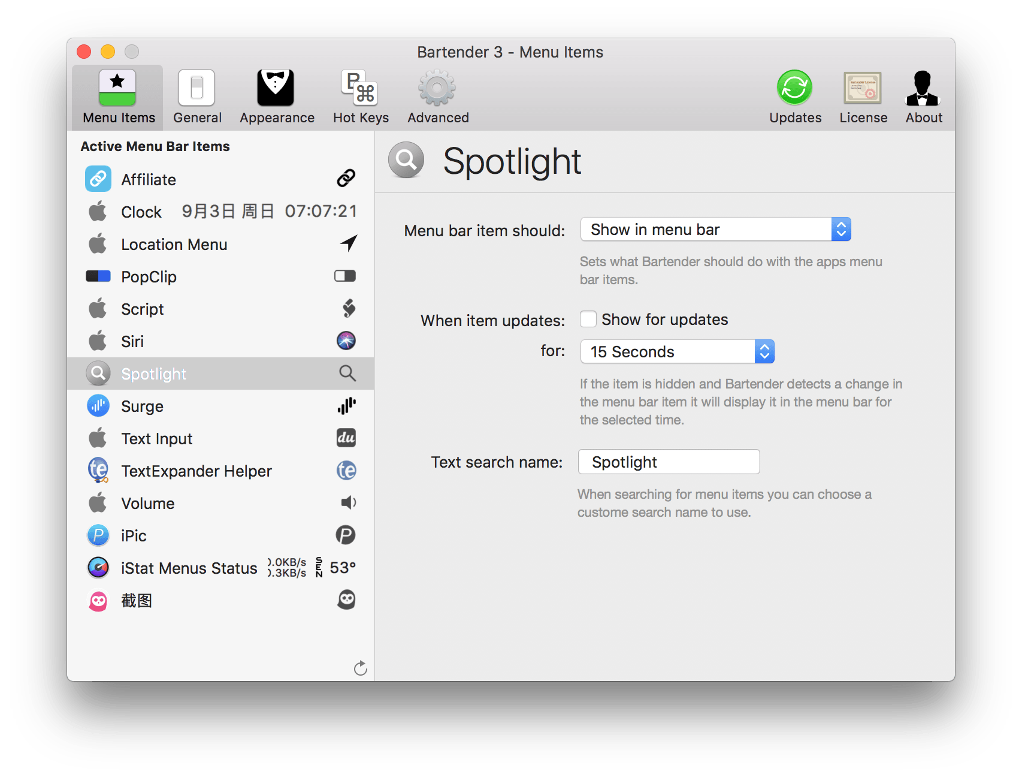1022x777 pixels.
Task: Click the Siri menu bar orb icon
Action: click(x=346, y=341)
